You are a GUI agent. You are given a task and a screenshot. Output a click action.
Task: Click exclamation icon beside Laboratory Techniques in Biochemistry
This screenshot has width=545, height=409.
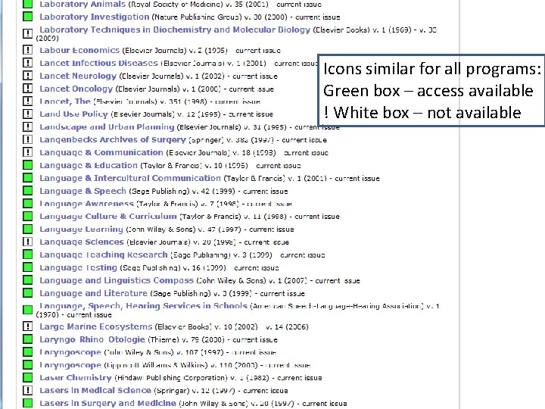tap(27, 34)
